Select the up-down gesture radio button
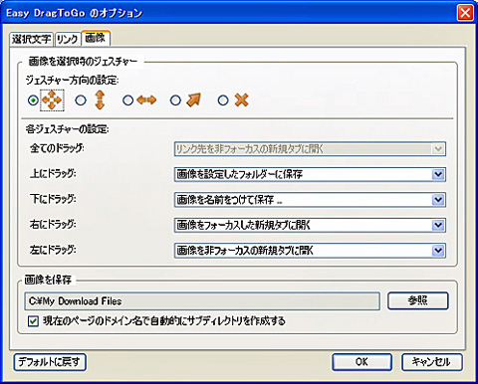Viewport: 478px width, 384px height. (81, 100)
